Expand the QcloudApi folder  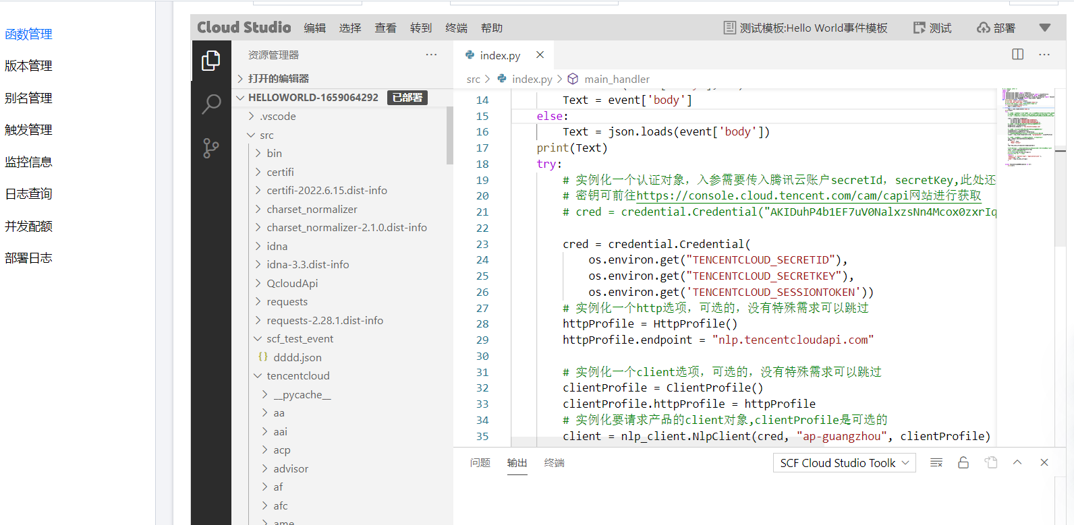point(258,283)
